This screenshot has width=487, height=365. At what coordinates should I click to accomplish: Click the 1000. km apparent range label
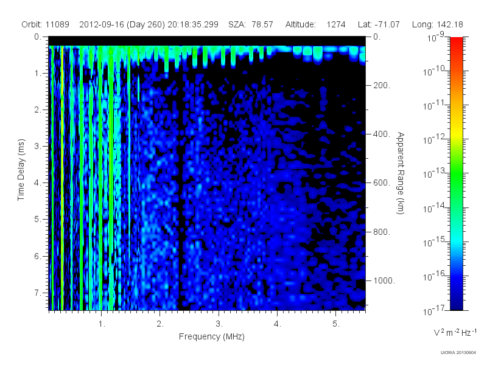tap(384, 280)
